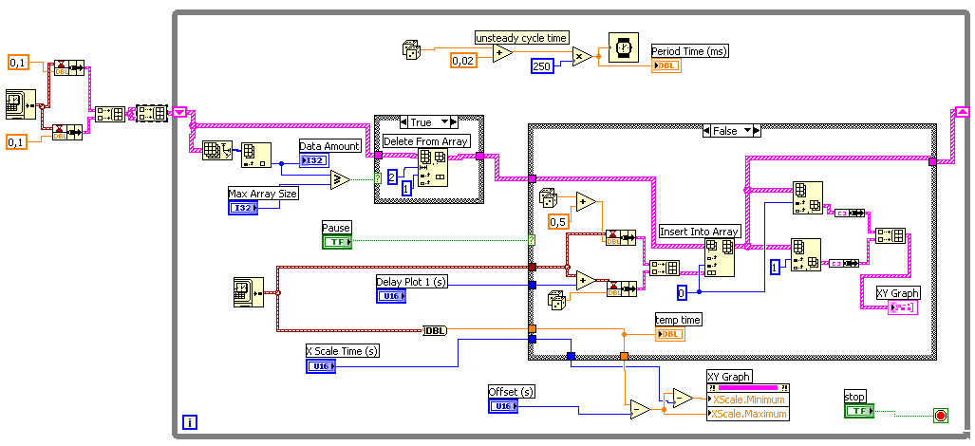Click the XScale.Maximum property item
Image resolution: width=975 pixels, height=446 pixels.
pyautogui.click(x=748, y=413)
